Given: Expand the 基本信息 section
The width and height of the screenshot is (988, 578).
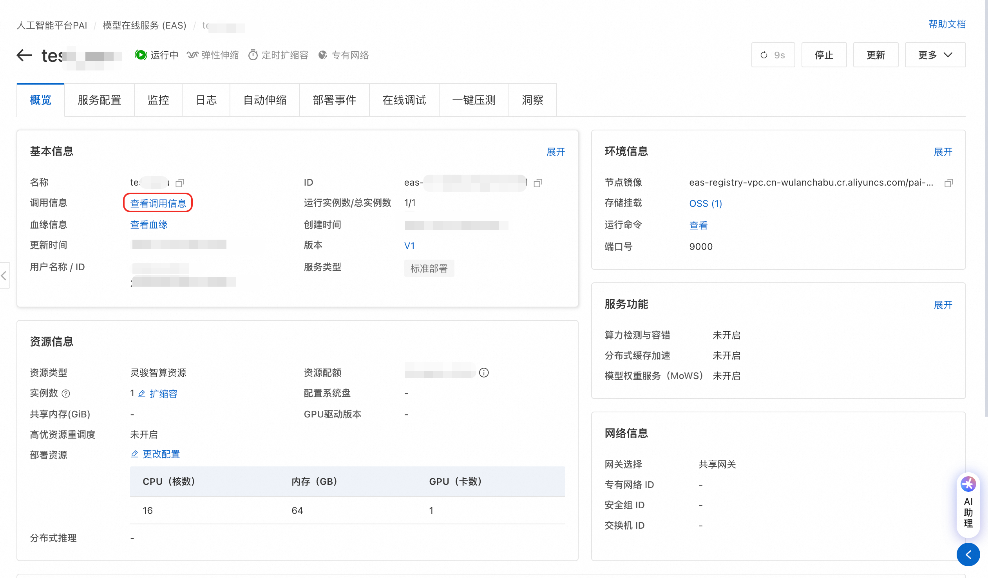Looking at the screenshot, I should pyautogui.click(x=556, y=152).
